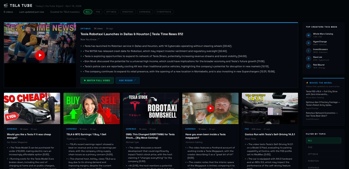Open 'Have you even been inside' title
The height and width of the screenshot is (169, 349).
tap(205, 136)
